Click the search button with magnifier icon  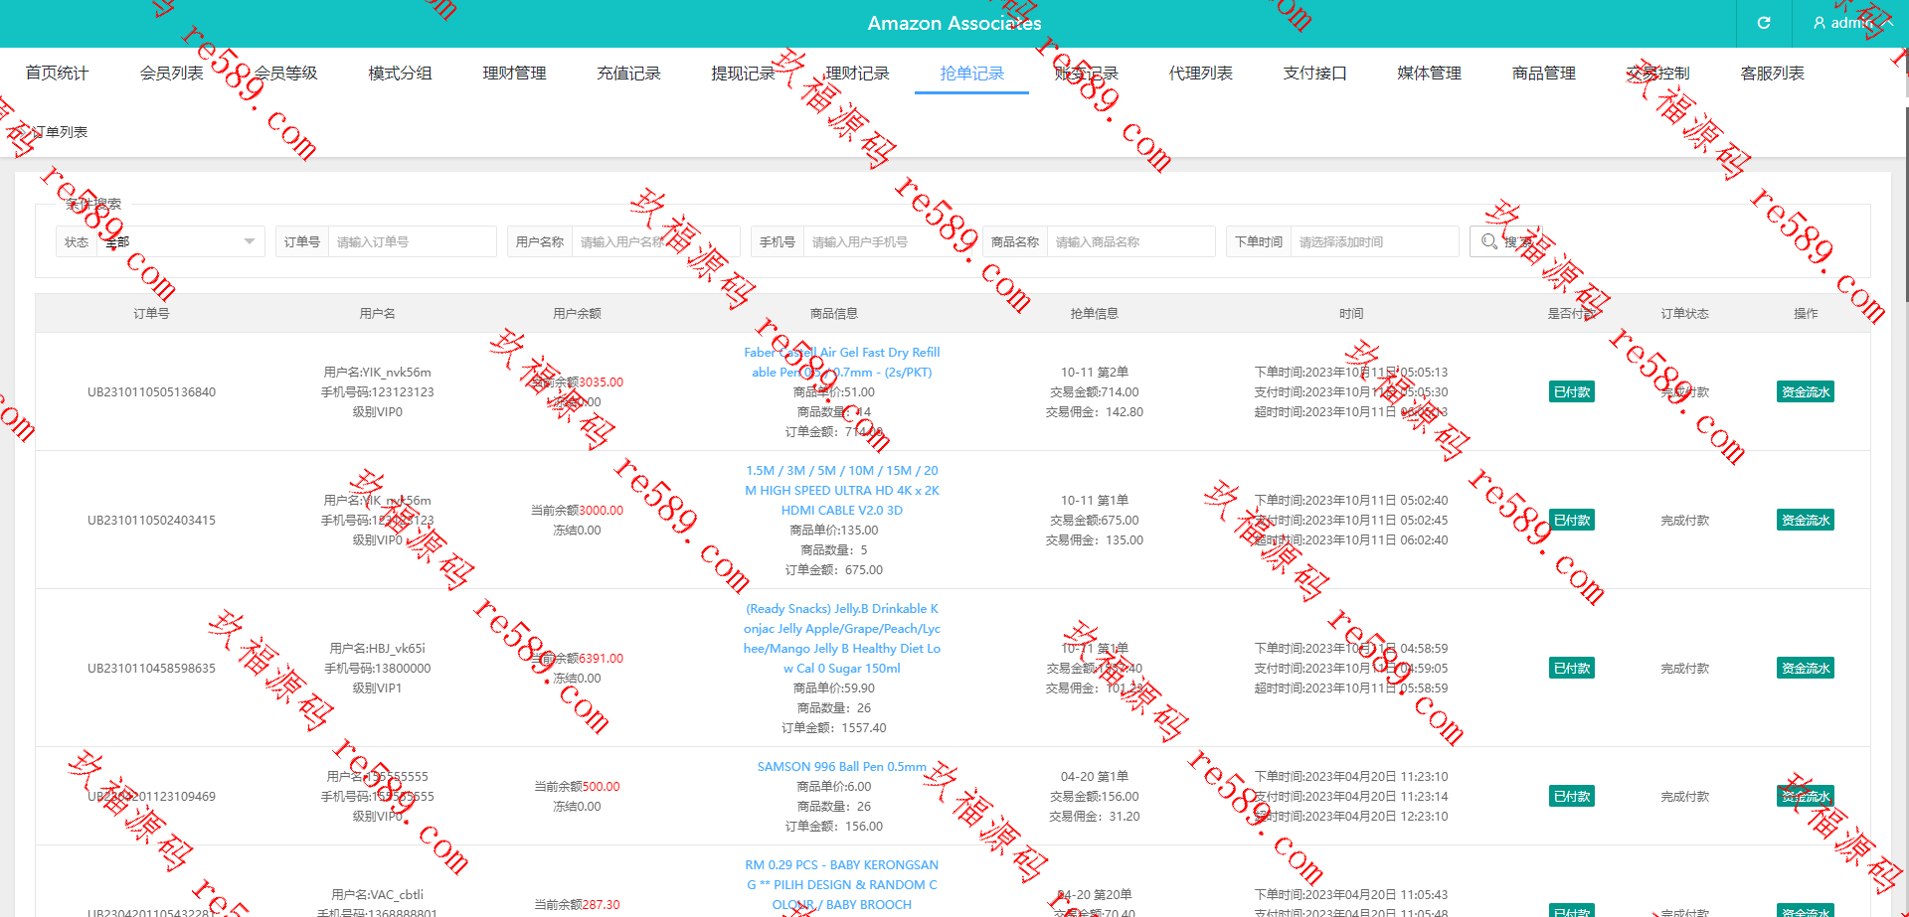(1507, 241)
